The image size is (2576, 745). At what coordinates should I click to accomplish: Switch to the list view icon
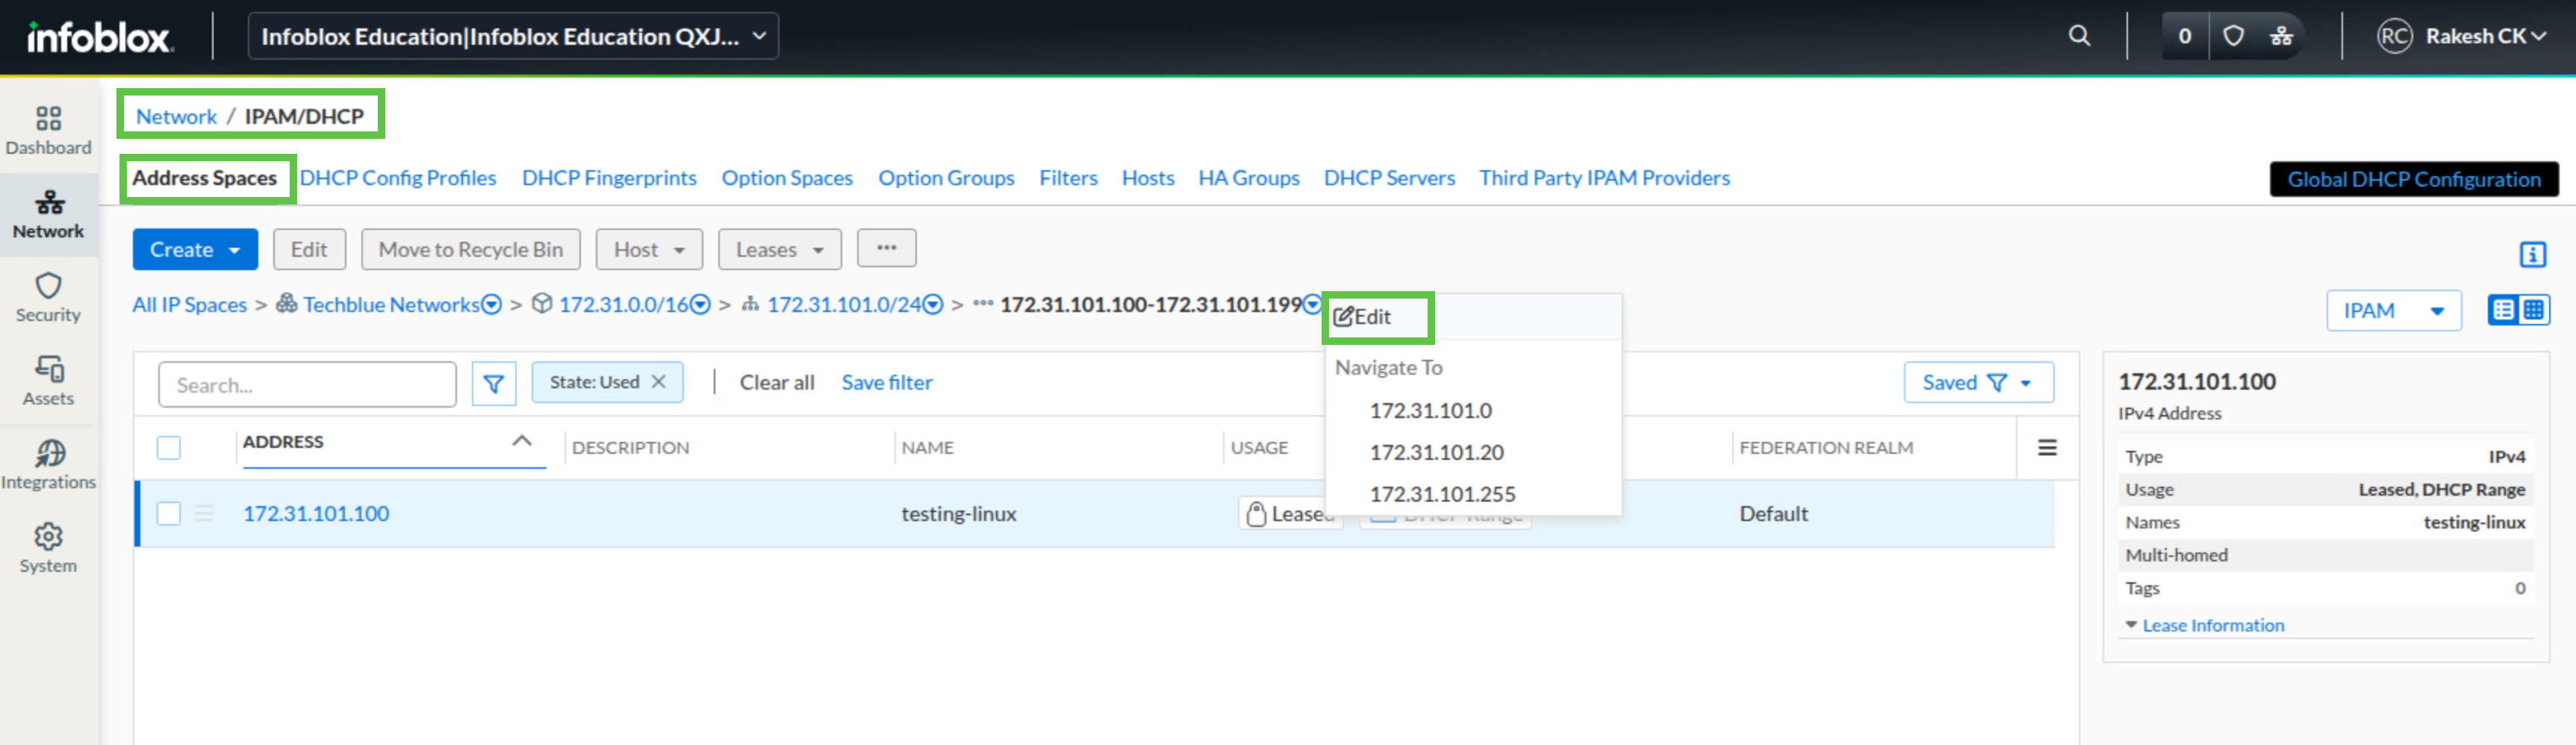click(2503, 310)
